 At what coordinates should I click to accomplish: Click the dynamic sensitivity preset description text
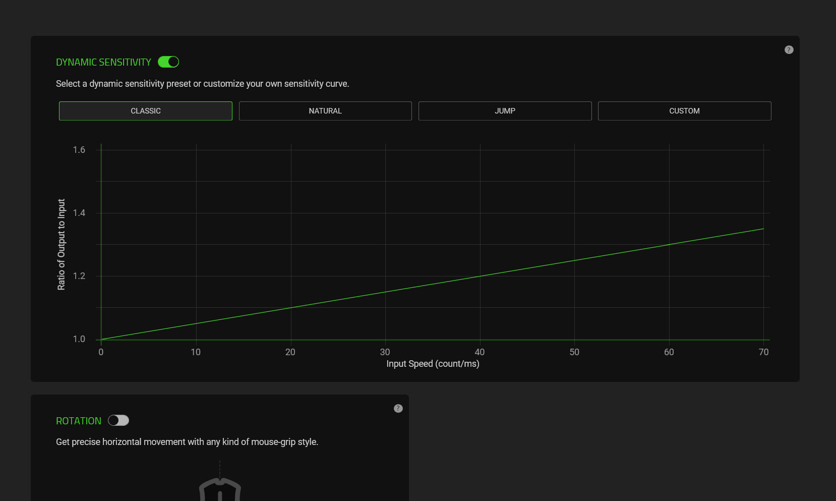click(202, 84)
